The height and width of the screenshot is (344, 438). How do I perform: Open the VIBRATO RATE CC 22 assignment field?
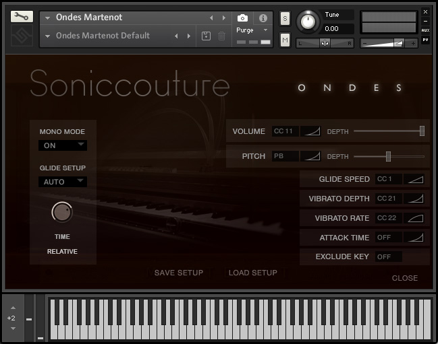389,218
